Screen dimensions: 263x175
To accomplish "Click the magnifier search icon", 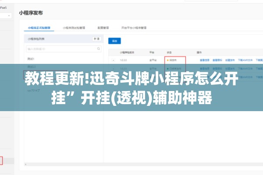I will click(x=99, y=49).
